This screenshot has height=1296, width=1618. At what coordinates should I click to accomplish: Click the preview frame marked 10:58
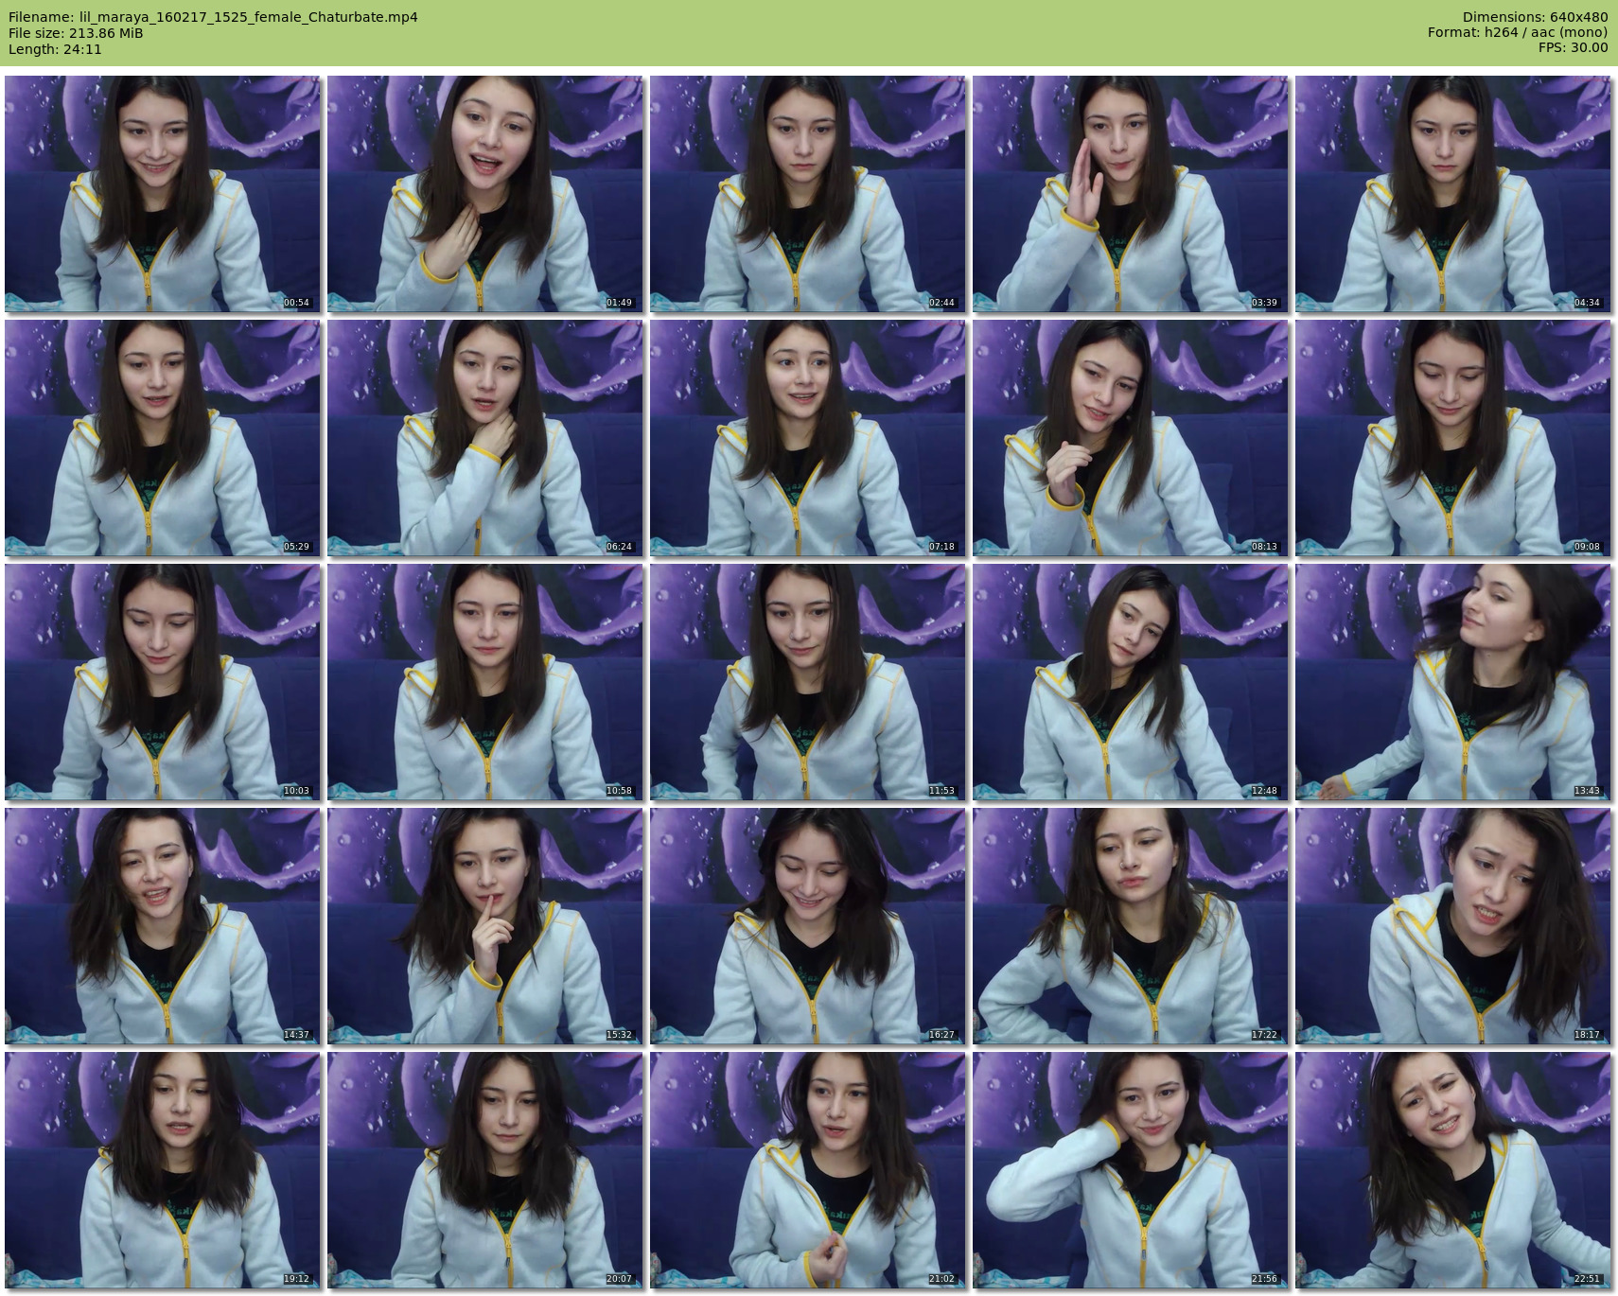point(484,682)
